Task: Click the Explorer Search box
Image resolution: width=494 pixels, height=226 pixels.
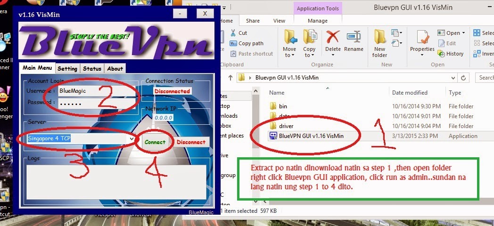Action: pos(485,77)
